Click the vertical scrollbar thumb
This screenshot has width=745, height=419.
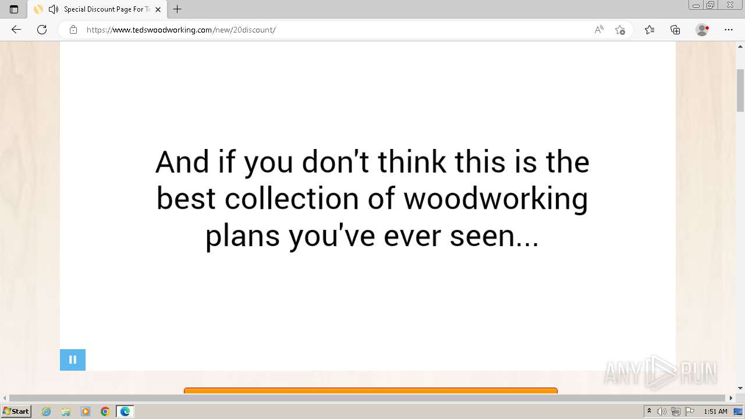click(740, 90)
